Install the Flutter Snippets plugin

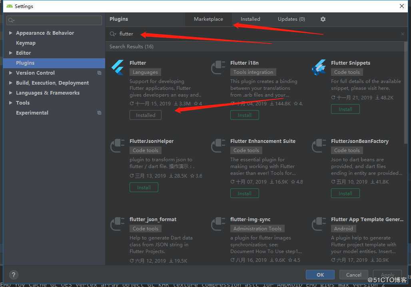click(x=345, y=109)
